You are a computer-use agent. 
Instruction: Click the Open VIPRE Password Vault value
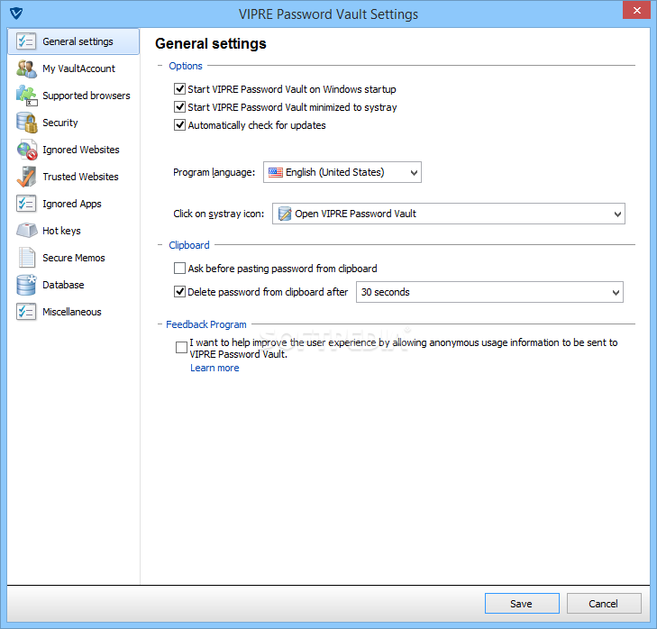[x=355, y=214]
